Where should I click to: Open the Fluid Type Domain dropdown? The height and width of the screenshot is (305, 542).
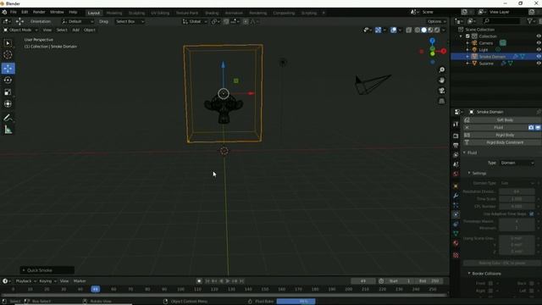click(517, 163)
